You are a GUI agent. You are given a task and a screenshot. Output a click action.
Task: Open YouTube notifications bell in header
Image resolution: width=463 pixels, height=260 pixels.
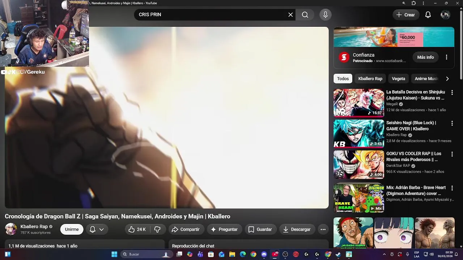pyautogui.click(x=428, y=15)
